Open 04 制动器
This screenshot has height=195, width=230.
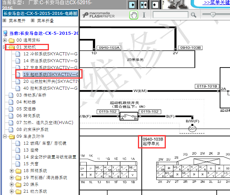(x=26, y=102)
